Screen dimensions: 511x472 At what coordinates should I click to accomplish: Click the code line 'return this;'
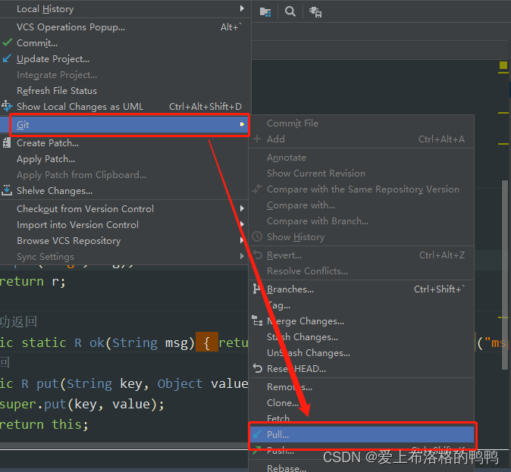tap(44, 424)
